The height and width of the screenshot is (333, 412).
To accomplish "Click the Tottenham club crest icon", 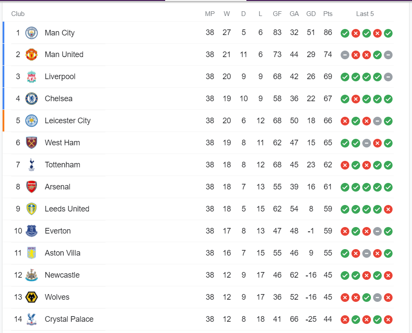I will click(32, 165).
